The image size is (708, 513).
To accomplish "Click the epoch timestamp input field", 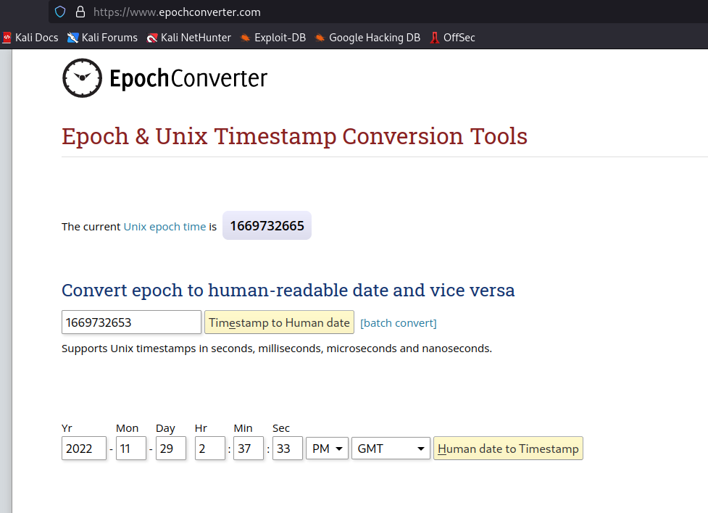I will tap(131, 322).
